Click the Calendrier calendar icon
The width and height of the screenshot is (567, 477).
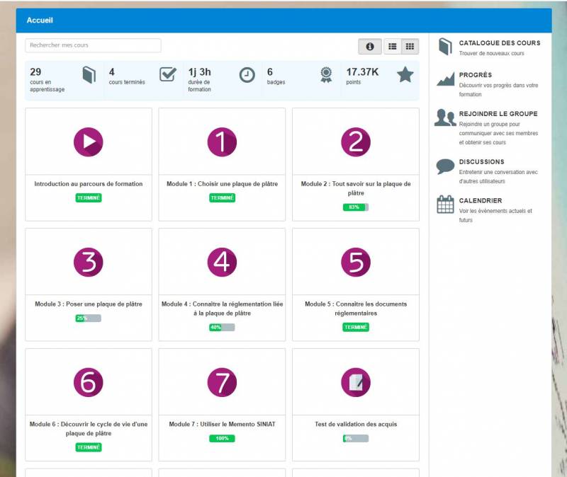click(445, 205)
